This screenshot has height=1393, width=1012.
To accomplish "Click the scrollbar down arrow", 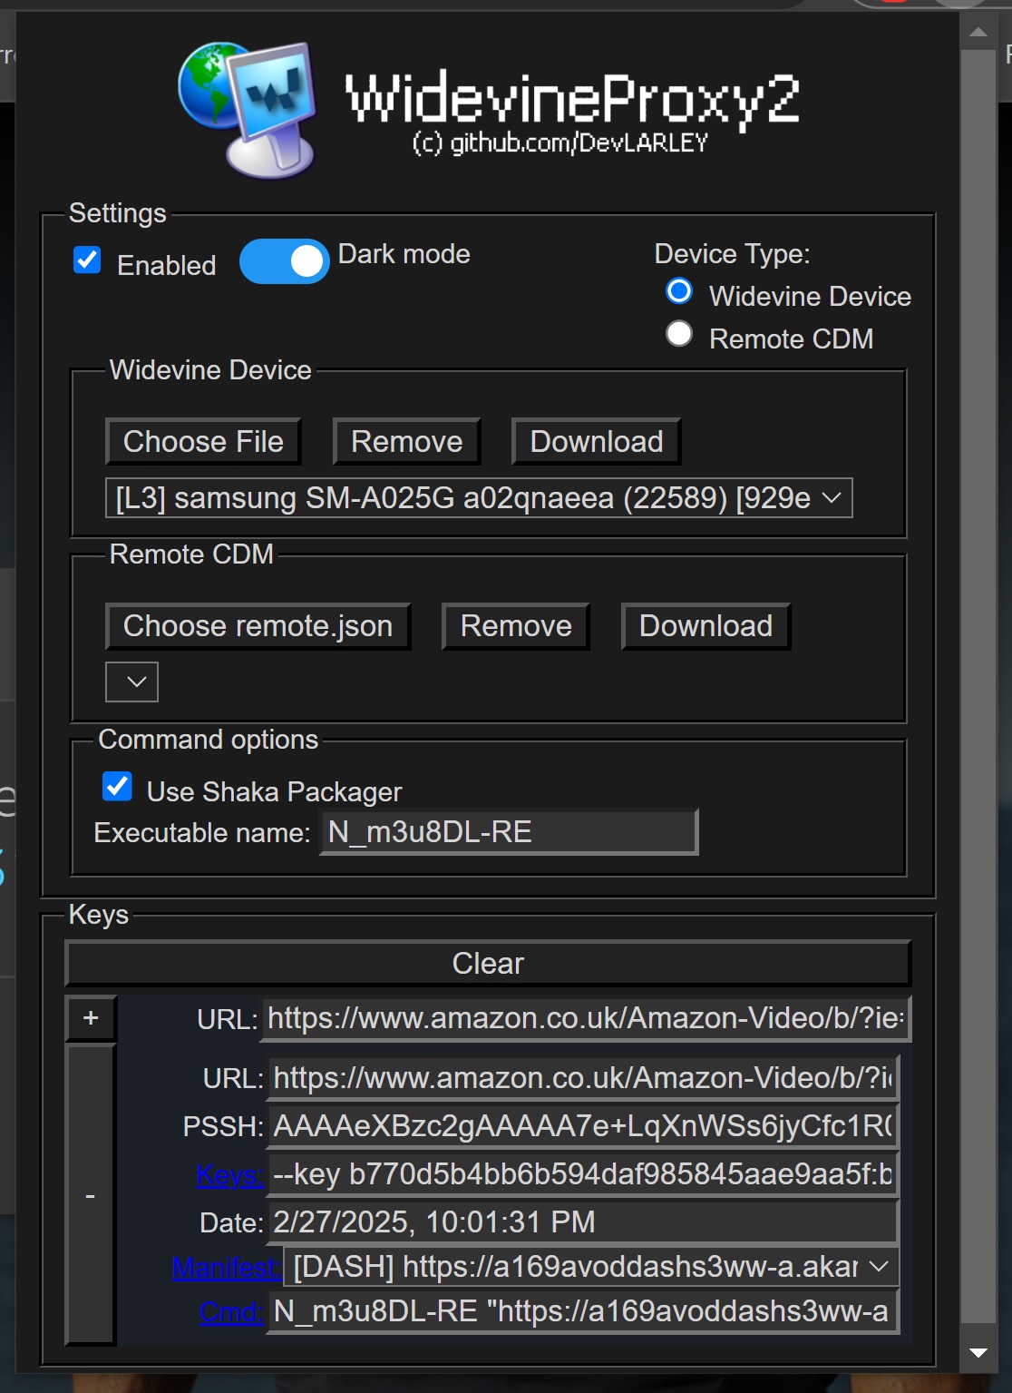I will tap(978, 1353).
